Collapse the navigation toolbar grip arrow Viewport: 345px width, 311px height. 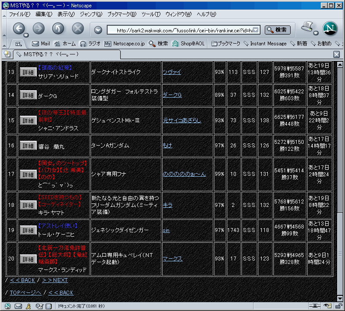pyautogui.click(x=4, y=35)
